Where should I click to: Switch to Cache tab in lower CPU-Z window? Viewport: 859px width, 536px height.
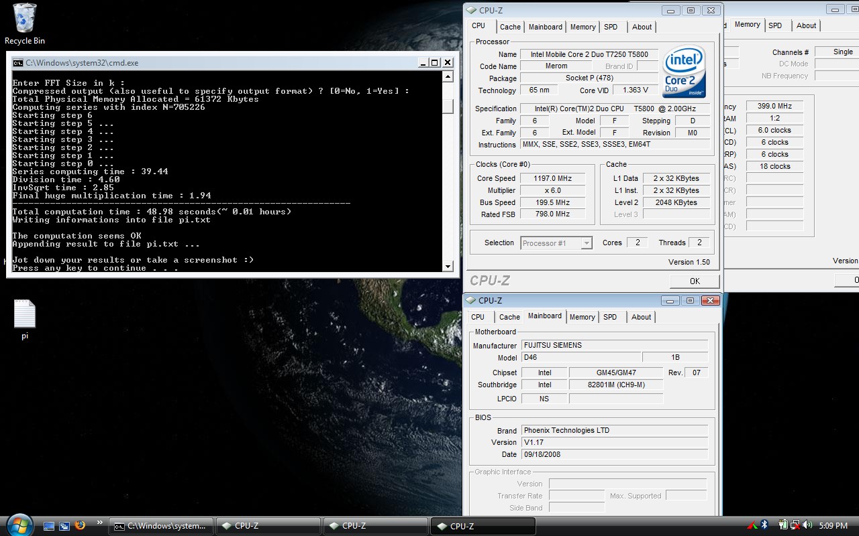pos(509,317)
